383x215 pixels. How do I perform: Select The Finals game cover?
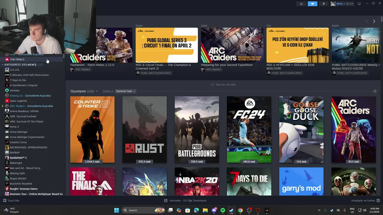(92, 182)
